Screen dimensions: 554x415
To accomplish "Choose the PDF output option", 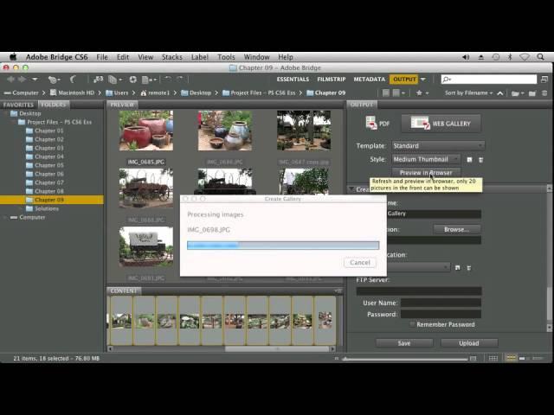I will [377, 123].
